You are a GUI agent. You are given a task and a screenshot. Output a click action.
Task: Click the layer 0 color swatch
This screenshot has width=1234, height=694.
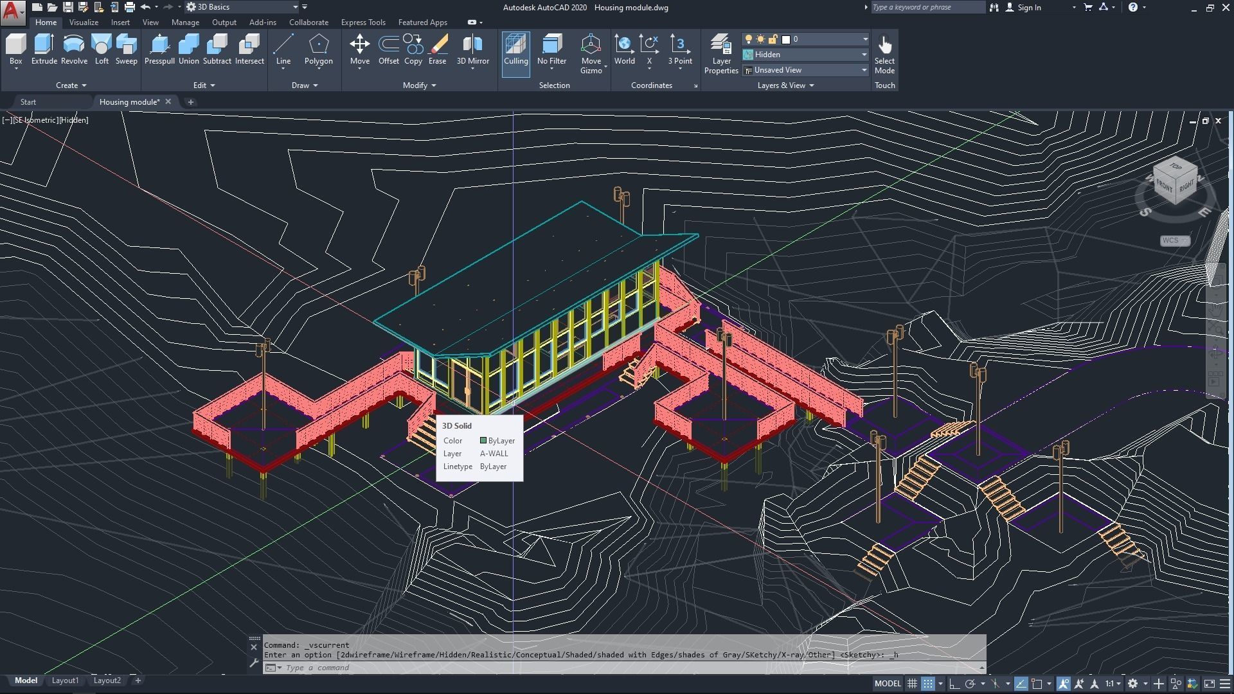click(785, 39)
